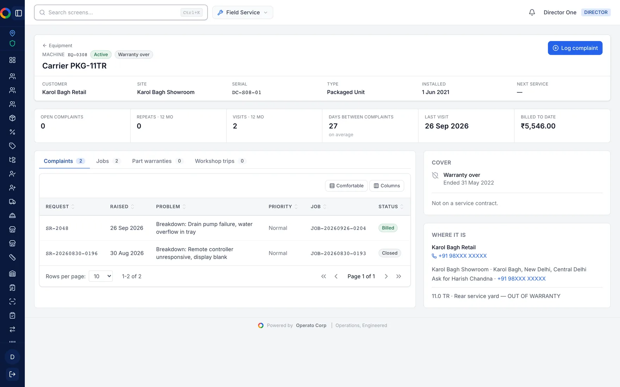Sort by the PRIORITY column header

coord(283,207)
